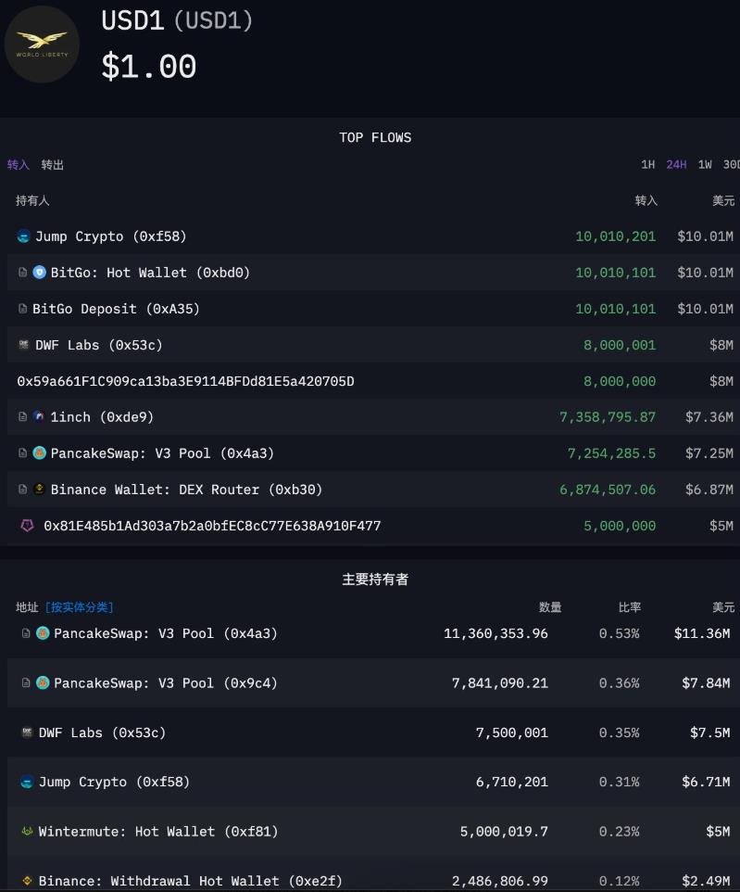Click the Jump Crypto icon in Top Flows
740x892 pixels.
24,236
